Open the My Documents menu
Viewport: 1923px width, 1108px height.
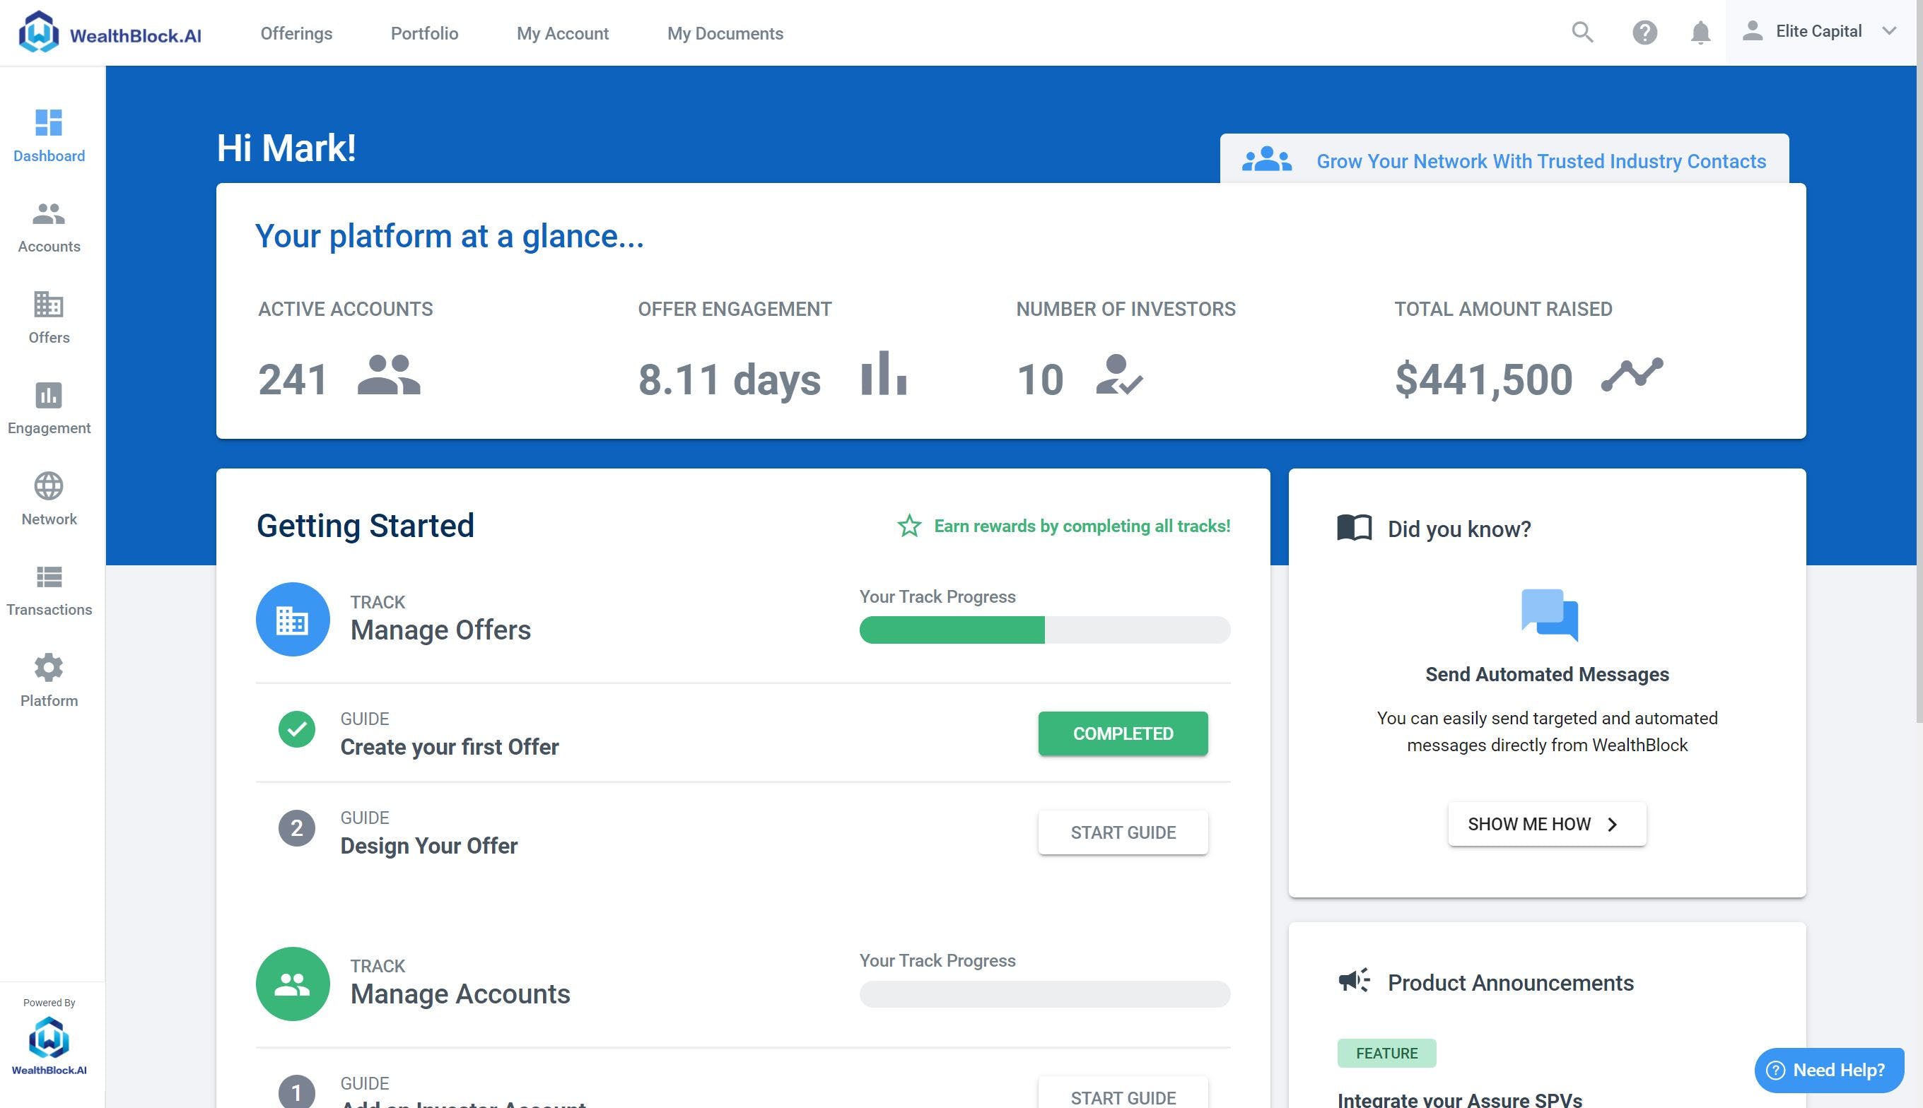725,33
